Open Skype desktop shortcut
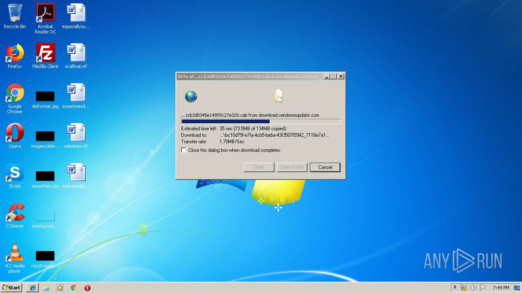This screenshot has width=522, height=293. (x=15, y=176)
